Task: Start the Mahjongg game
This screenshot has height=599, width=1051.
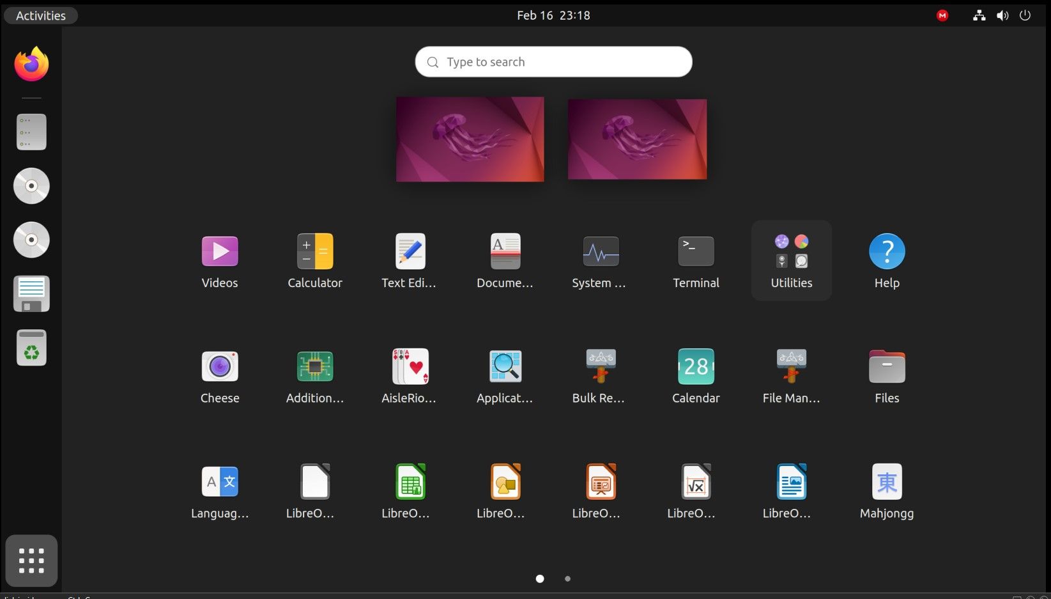Action: [x=886, y=481]
